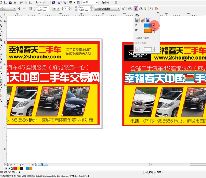Click the welcome screen icon beside zoom box
Viewport: 206px width, 178px height.
tap(78, 2)
